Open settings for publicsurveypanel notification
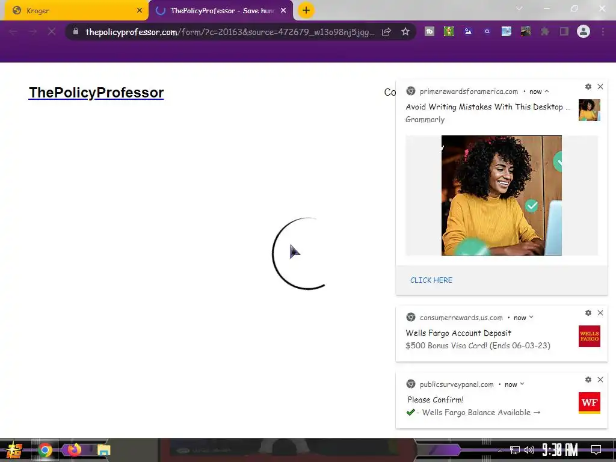 (x=588, y=380)
